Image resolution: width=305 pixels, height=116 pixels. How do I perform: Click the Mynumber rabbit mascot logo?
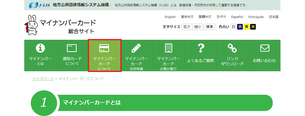pos(32,25)
